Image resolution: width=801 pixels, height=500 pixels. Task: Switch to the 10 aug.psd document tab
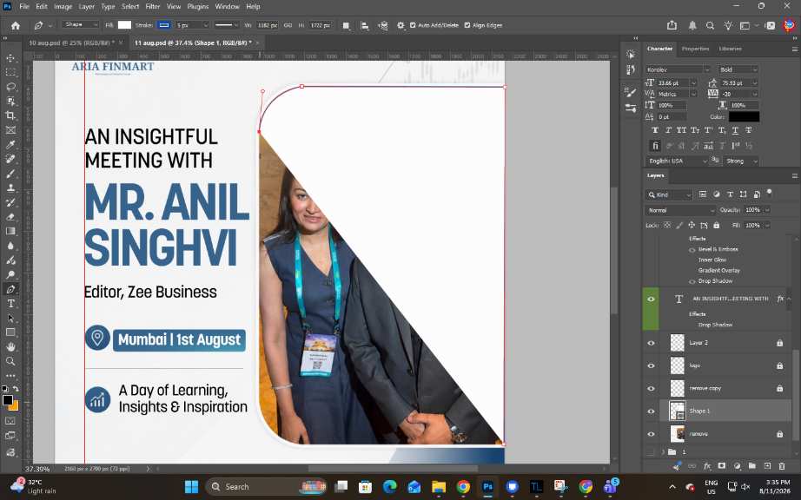[71, 43]
